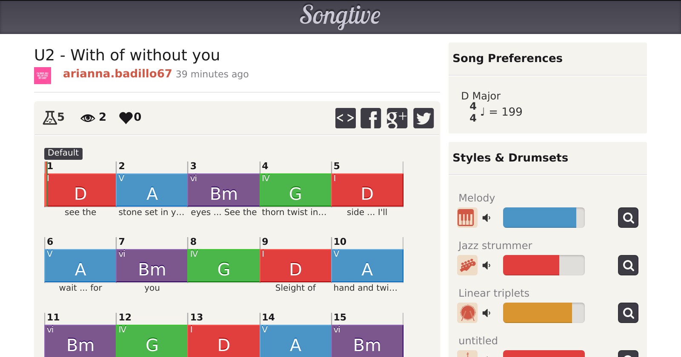
Task: Click the user avatar thumbnail
Action: (x=43, y=76)
